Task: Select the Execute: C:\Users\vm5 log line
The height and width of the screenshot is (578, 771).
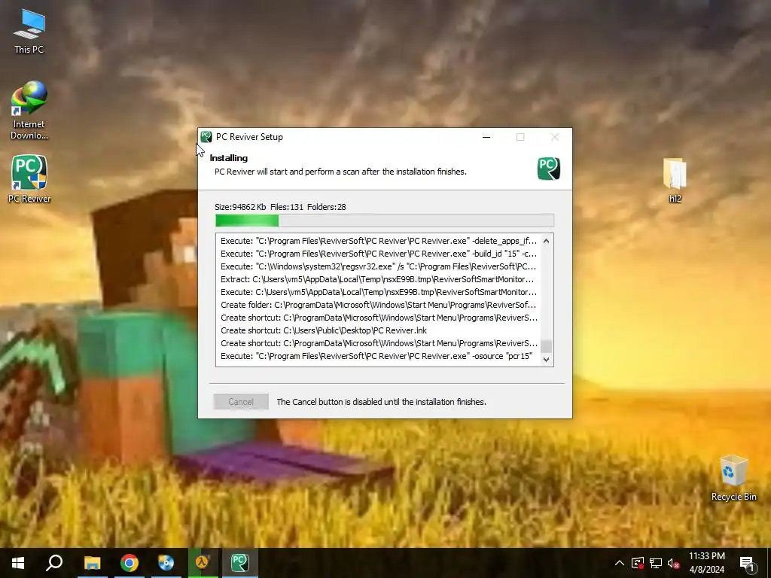Action: pyautogui.click(x=379, y=292)
